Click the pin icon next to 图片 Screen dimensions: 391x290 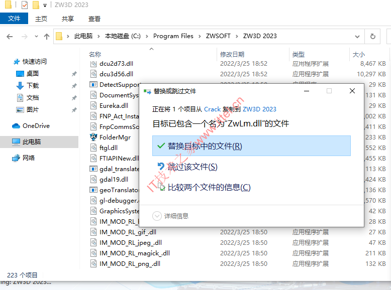coord(74,110)
